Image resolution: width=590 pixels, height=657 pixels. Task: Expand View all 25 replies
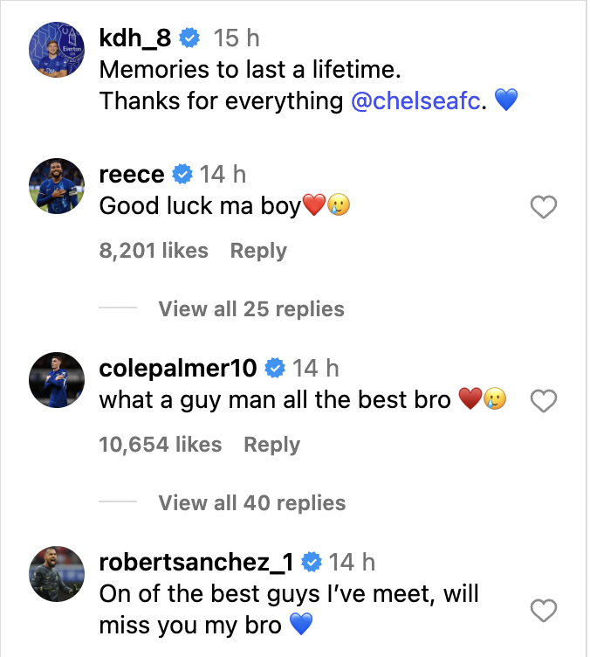pos(251,309)
